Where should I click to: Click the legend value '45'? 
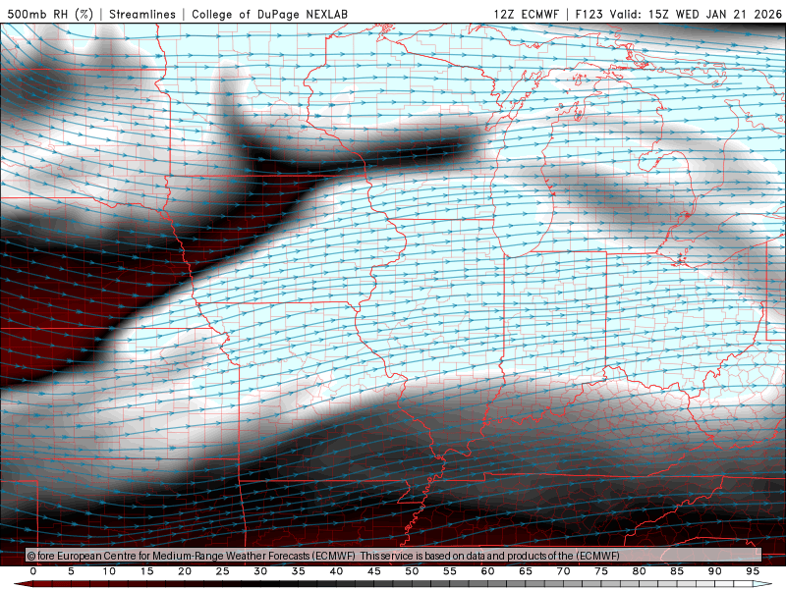click(374, 571)
